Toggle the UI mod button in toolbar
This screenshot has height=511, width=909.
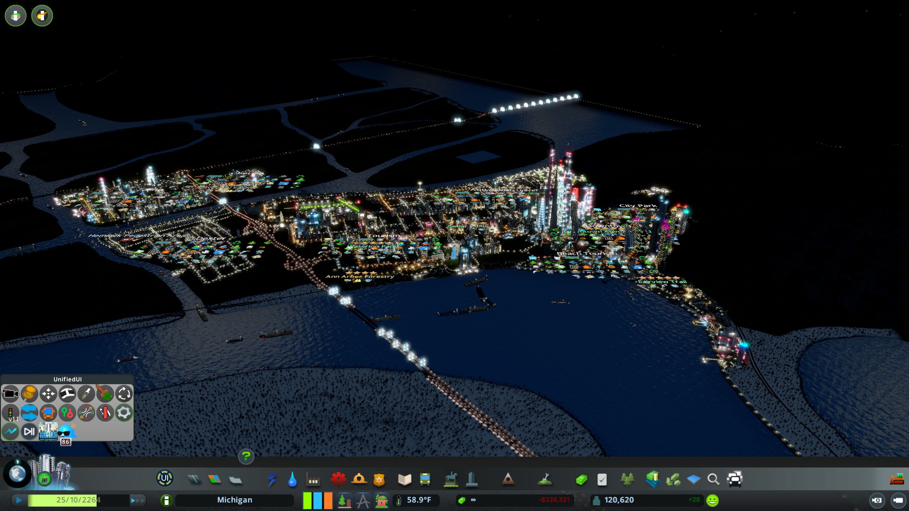[x=164, y=478]
